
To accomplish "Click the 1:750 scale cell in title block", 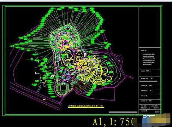I will (x=156, y=107).
